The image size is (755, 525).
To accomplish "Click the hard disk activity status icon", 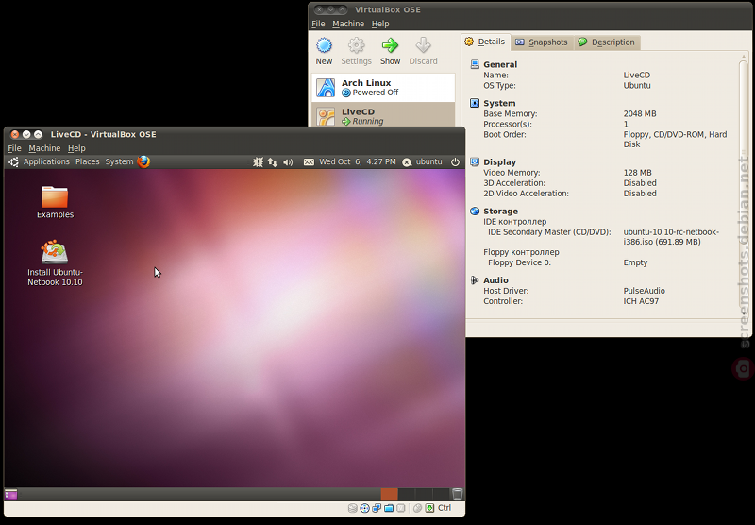I will 352,508.
